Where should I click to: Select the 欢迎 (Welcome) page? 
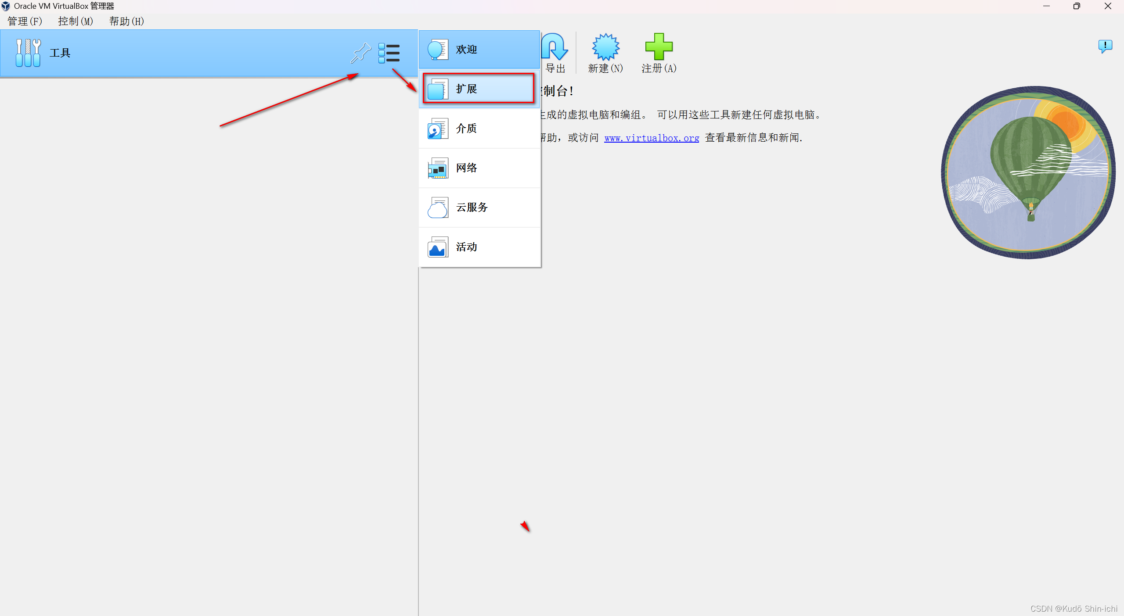click(478, 49)
